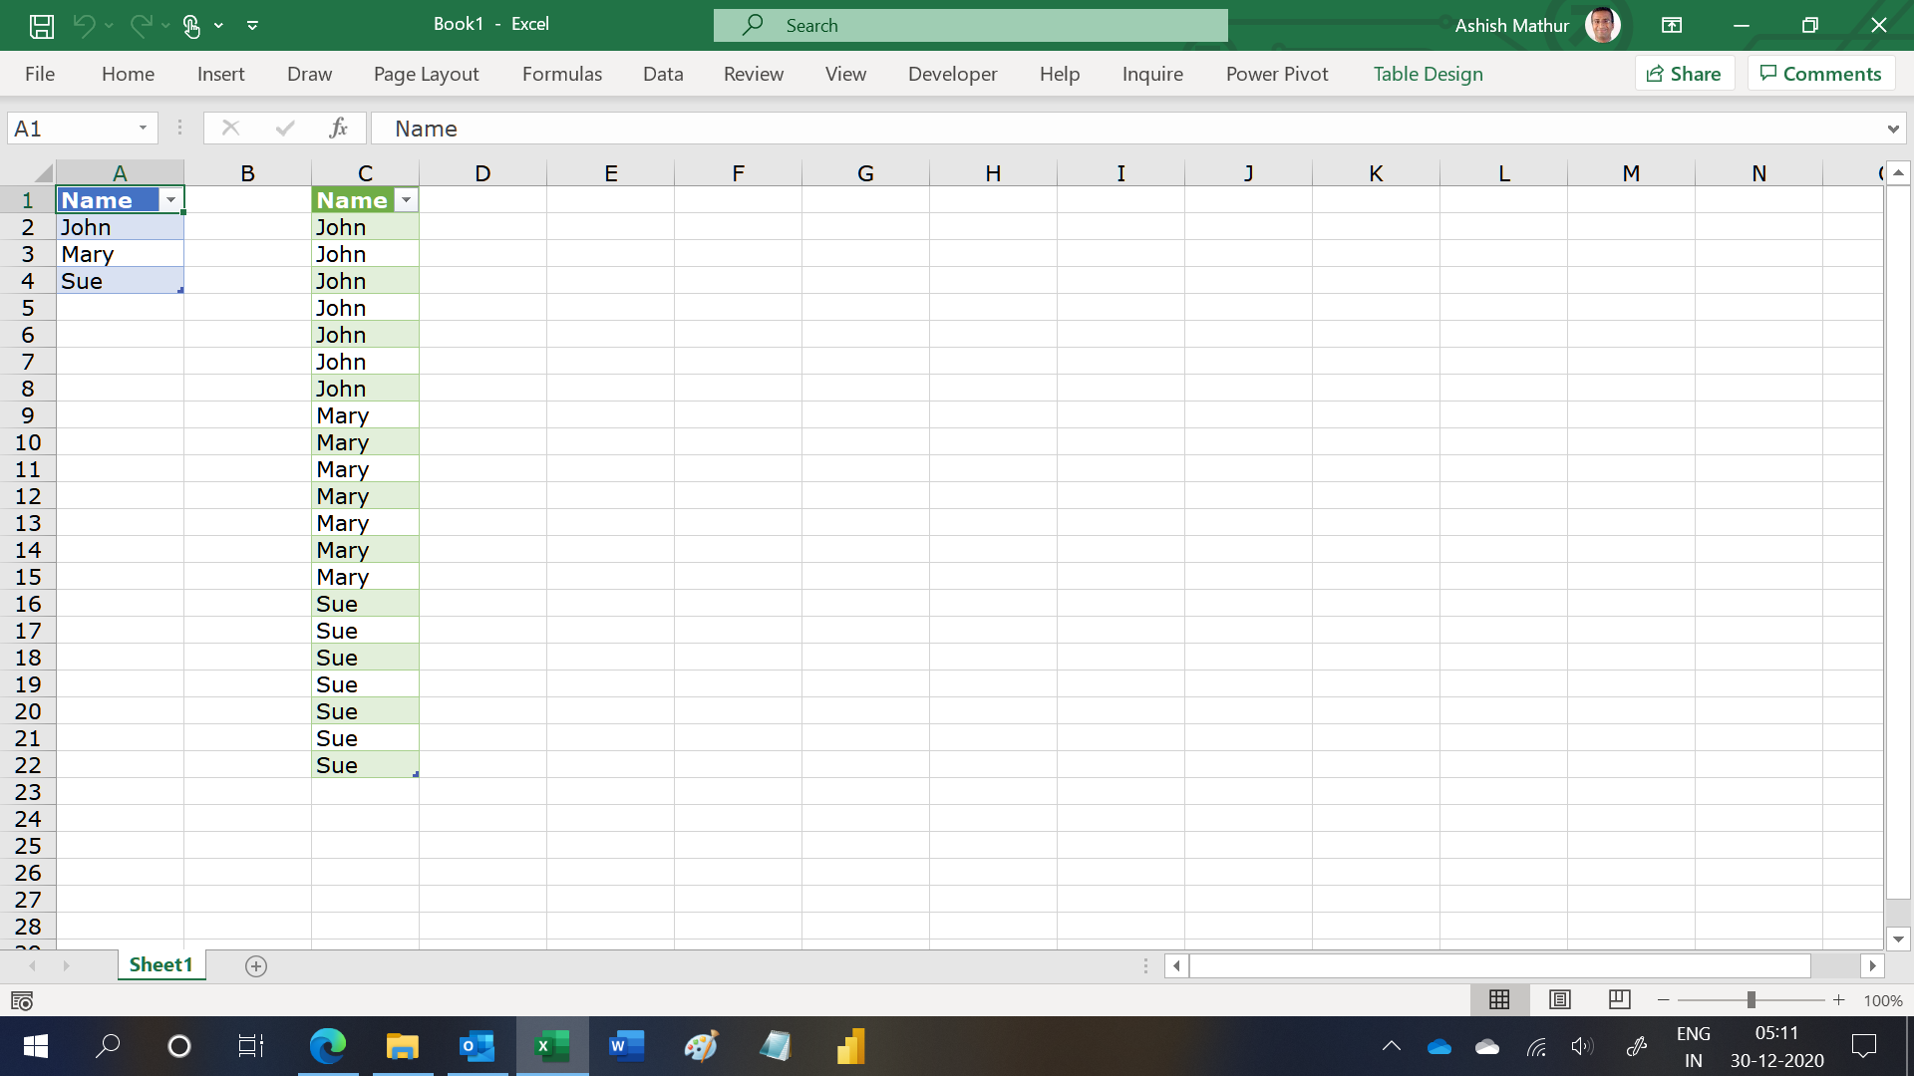The image size is (1914, 1076).
Task: Open the Formulas ribbon tab
Action: pyautogui.click(x=562, y=74)
